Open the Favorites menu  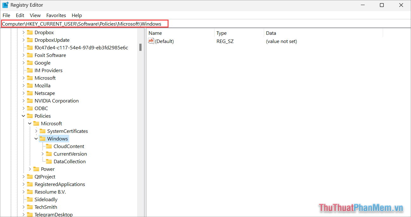56,15
